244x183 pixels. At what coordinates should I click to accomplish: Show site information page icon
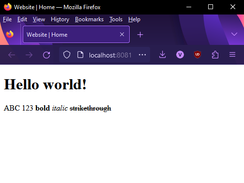(x=80, y=55)
